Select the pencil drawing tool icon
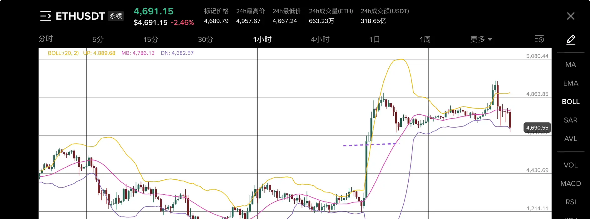 pos(571,40)
